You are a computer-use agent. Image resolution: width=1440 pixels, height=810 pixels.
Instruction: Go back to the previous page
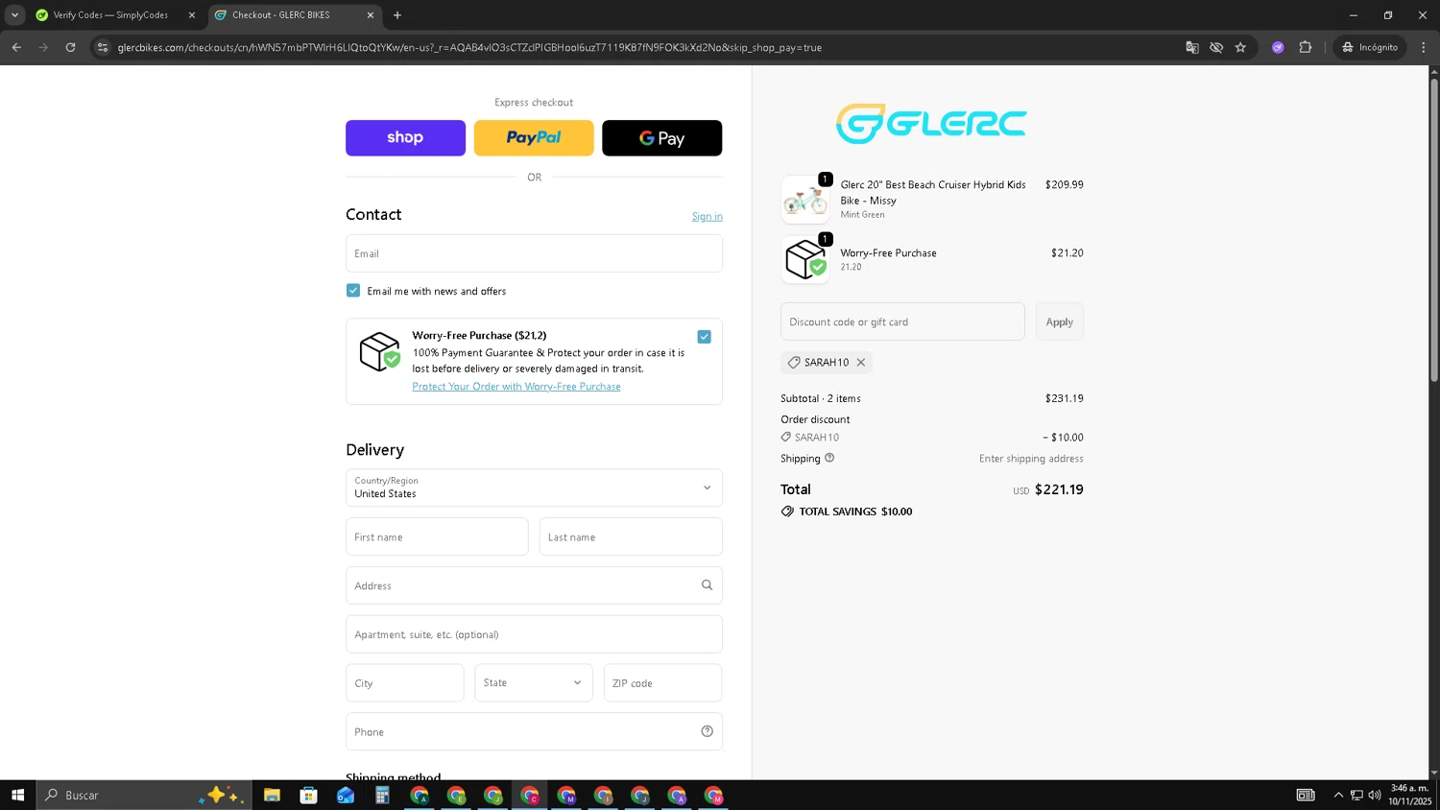point(16,47)
